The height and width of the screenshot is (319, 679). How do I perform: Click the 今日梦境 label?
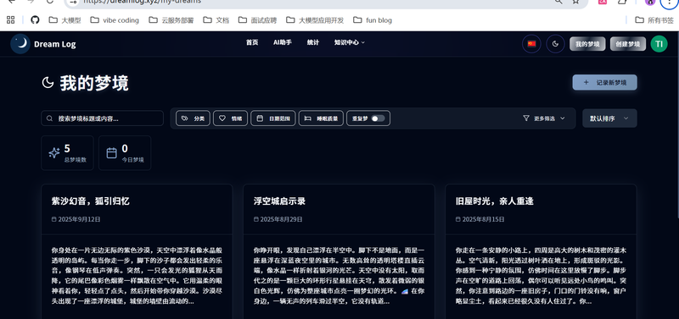[x=132, y=160]
